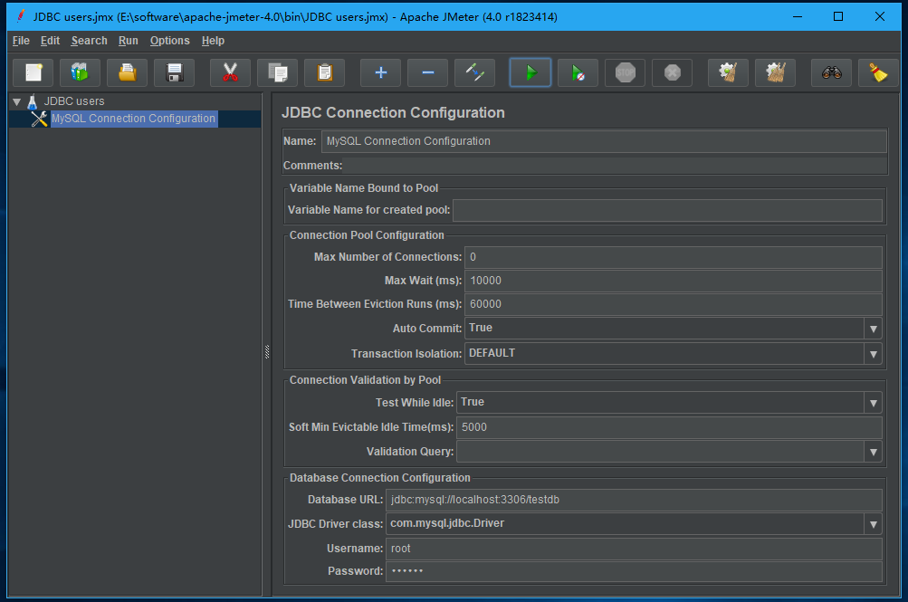Open the Templates icon in toolbar
Image resolution: width=908 pixels, height=602 pixels.
coord(80,72)
